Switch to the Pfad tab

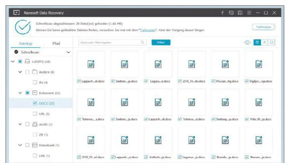(x=56, y=43)
